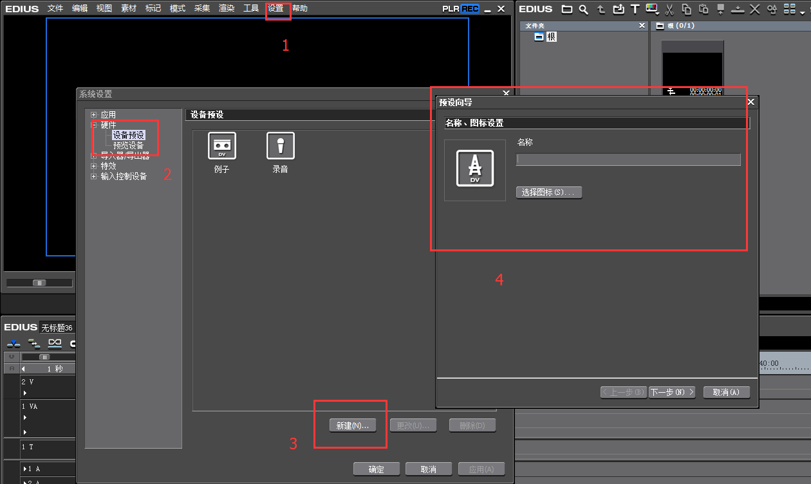Click the add clip icon in bin
This screenshot has height=484, width=811.
(x=618, y=9)
